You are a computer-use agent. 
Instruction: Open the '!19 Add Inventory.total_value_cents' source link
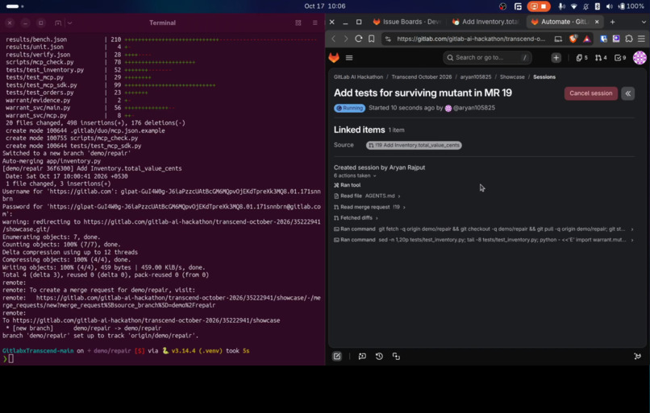pyautogui.click(x=414, y=145)
